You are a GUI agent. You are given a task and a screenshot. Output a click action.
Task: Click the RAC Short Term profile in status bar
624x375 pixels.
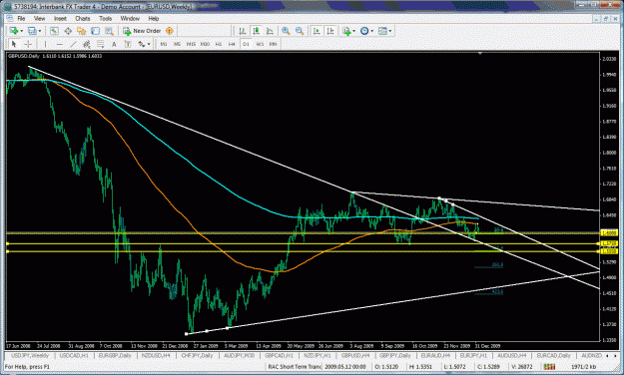295,367
